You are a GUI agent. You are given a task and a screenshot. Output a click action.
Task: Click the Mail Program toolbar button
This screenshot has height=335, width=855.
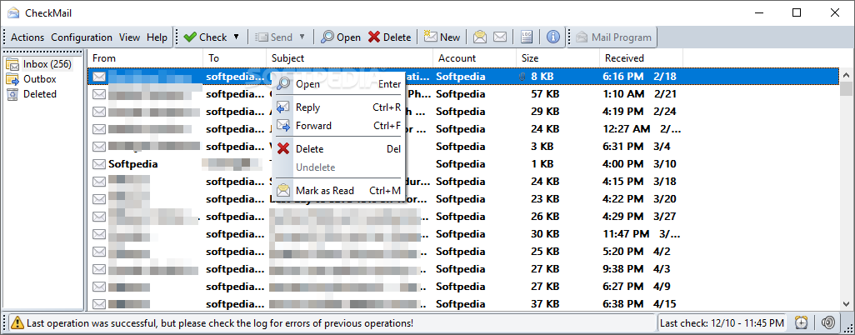[x=614, y=37]
